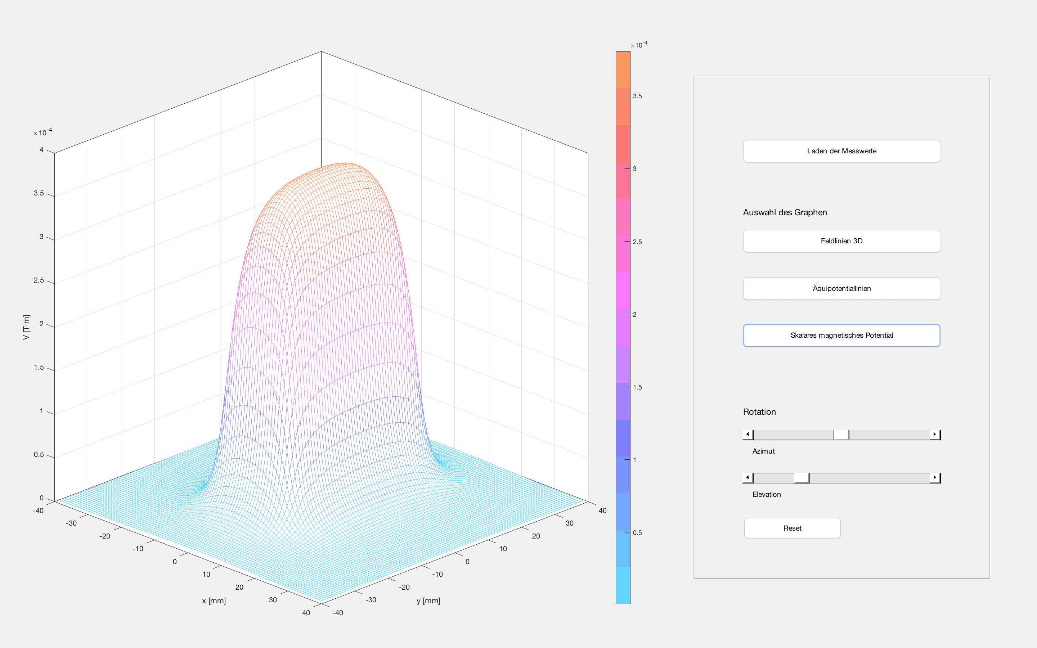Choose Skalares magnetisches Potential plot
Image resolution: width=1037 pixels, height=648 pixels.
tap(841, 335)
